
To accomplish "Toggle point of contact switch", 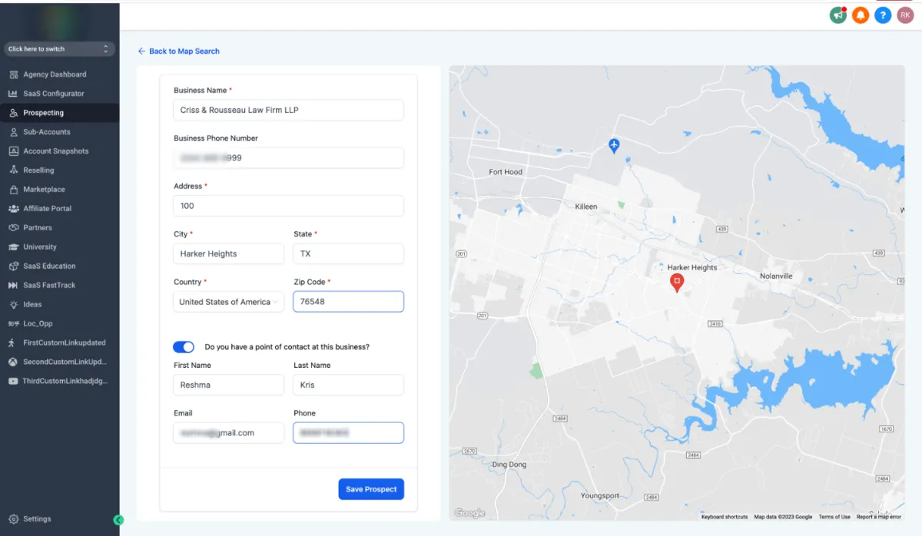I will (x=184, y=347).
